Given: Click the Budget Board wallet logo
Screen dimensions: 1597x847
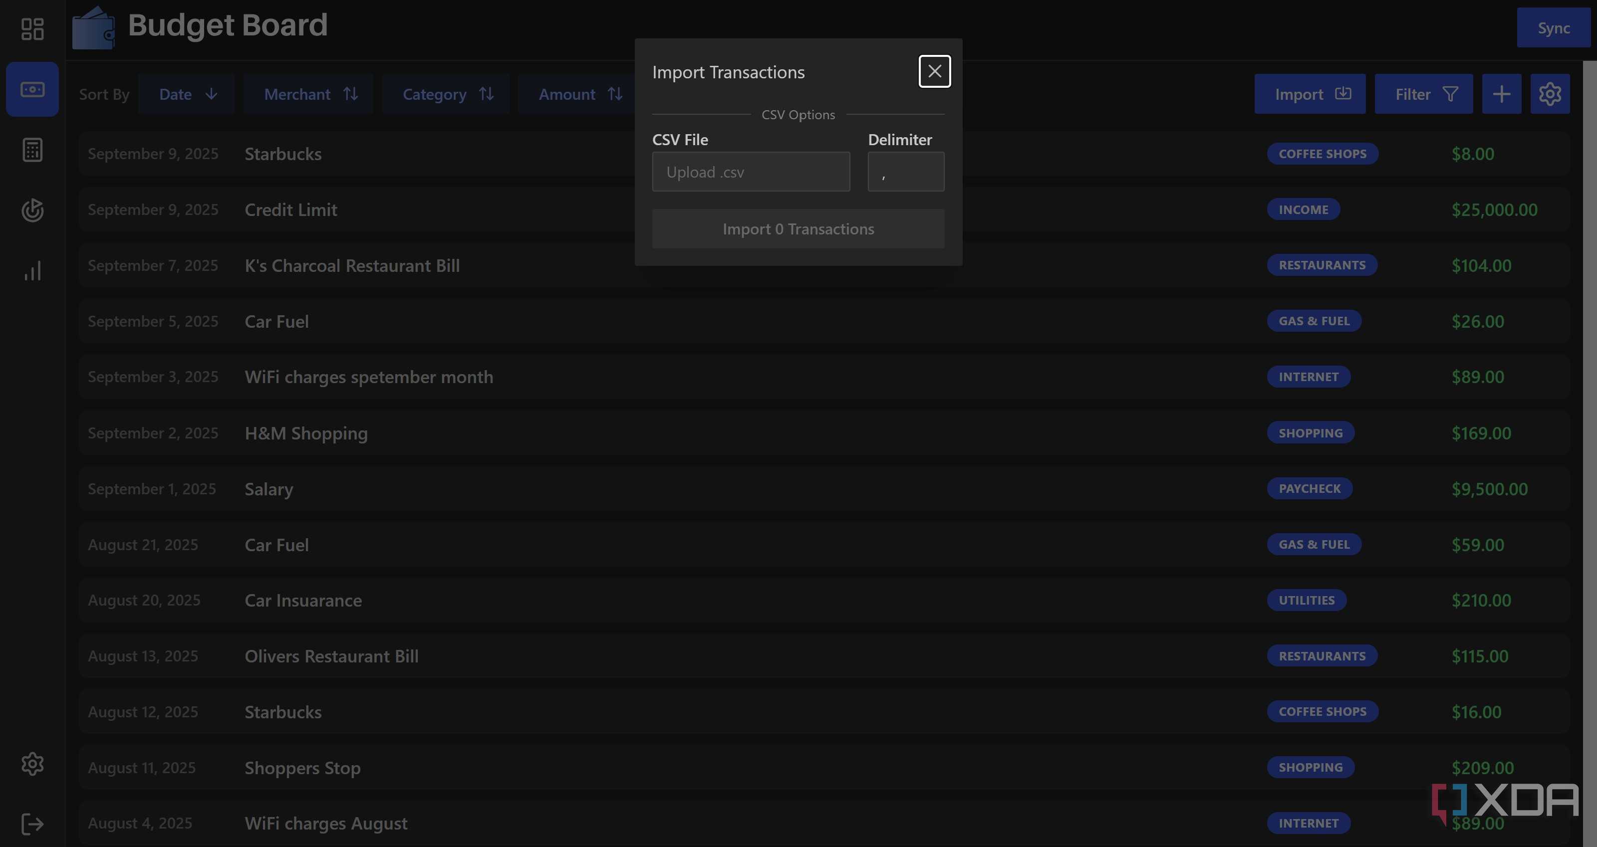Looking at the screenshot, I should (94, 27).
